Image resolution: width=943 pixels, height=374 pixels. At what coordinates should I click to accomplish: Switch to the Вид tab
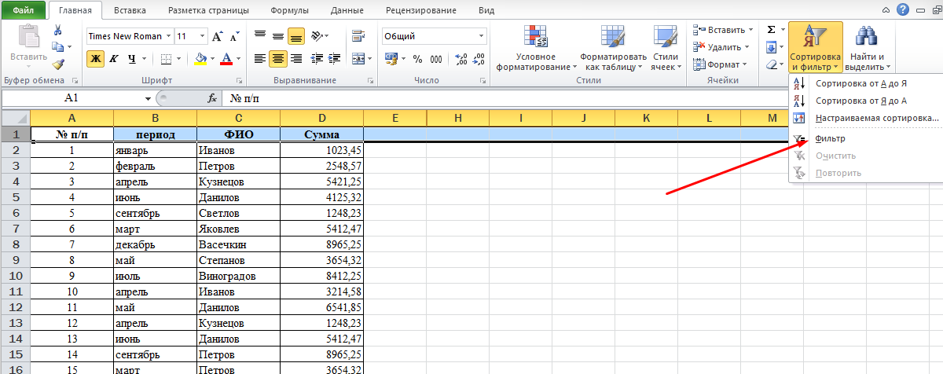pos(486,10)
